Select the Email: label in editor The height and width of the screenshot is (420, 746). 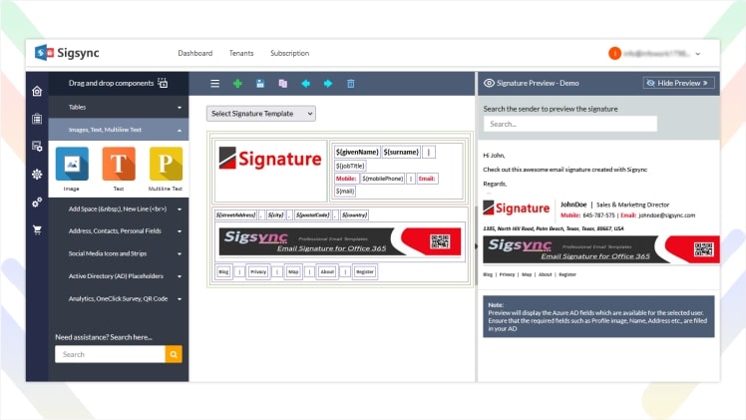coord(427,179)
